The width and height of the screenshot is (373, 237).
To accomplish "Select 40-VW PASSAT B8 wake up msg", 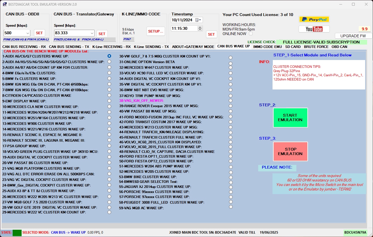I will pos(231,111).
